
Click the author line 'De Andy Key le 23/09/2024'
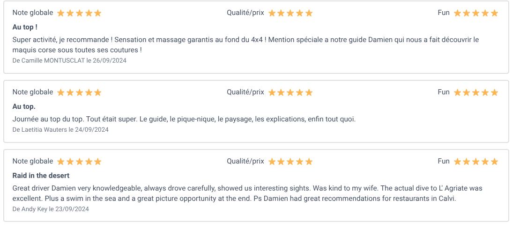click(51, 209)
